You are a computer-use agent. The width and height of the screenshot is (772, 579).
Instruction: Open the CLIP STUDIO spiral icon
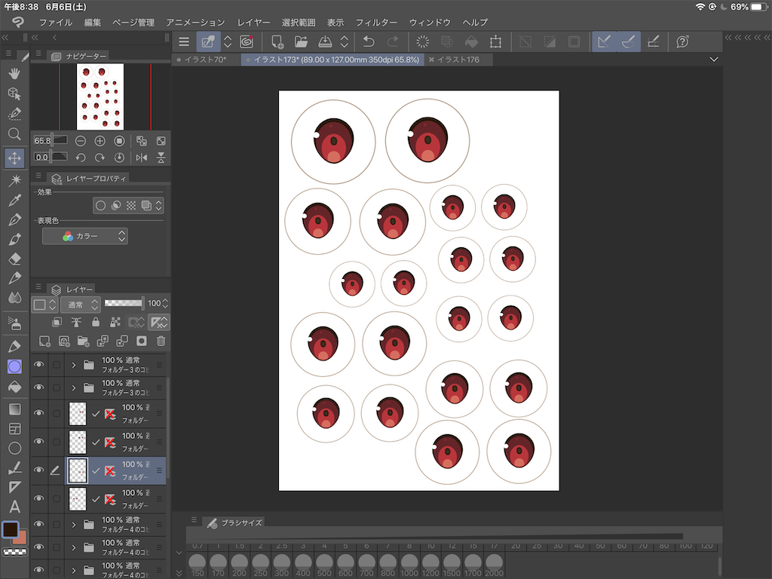(247, 42)
